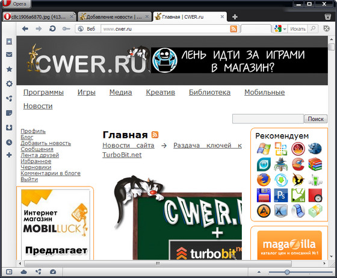This screenshot has height=278, width=337.
Task: Open the Программы menu link
Action: point(43,92)
